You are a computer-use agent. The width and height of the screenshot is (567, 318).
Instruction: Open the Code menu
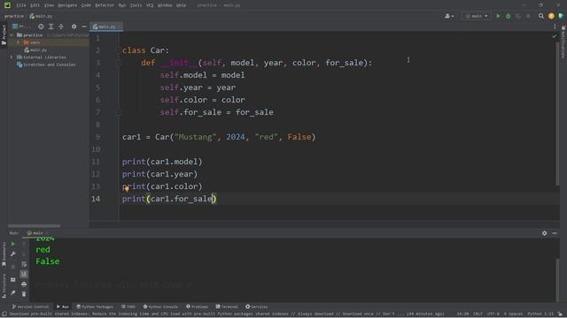click(x=86, y=5)
